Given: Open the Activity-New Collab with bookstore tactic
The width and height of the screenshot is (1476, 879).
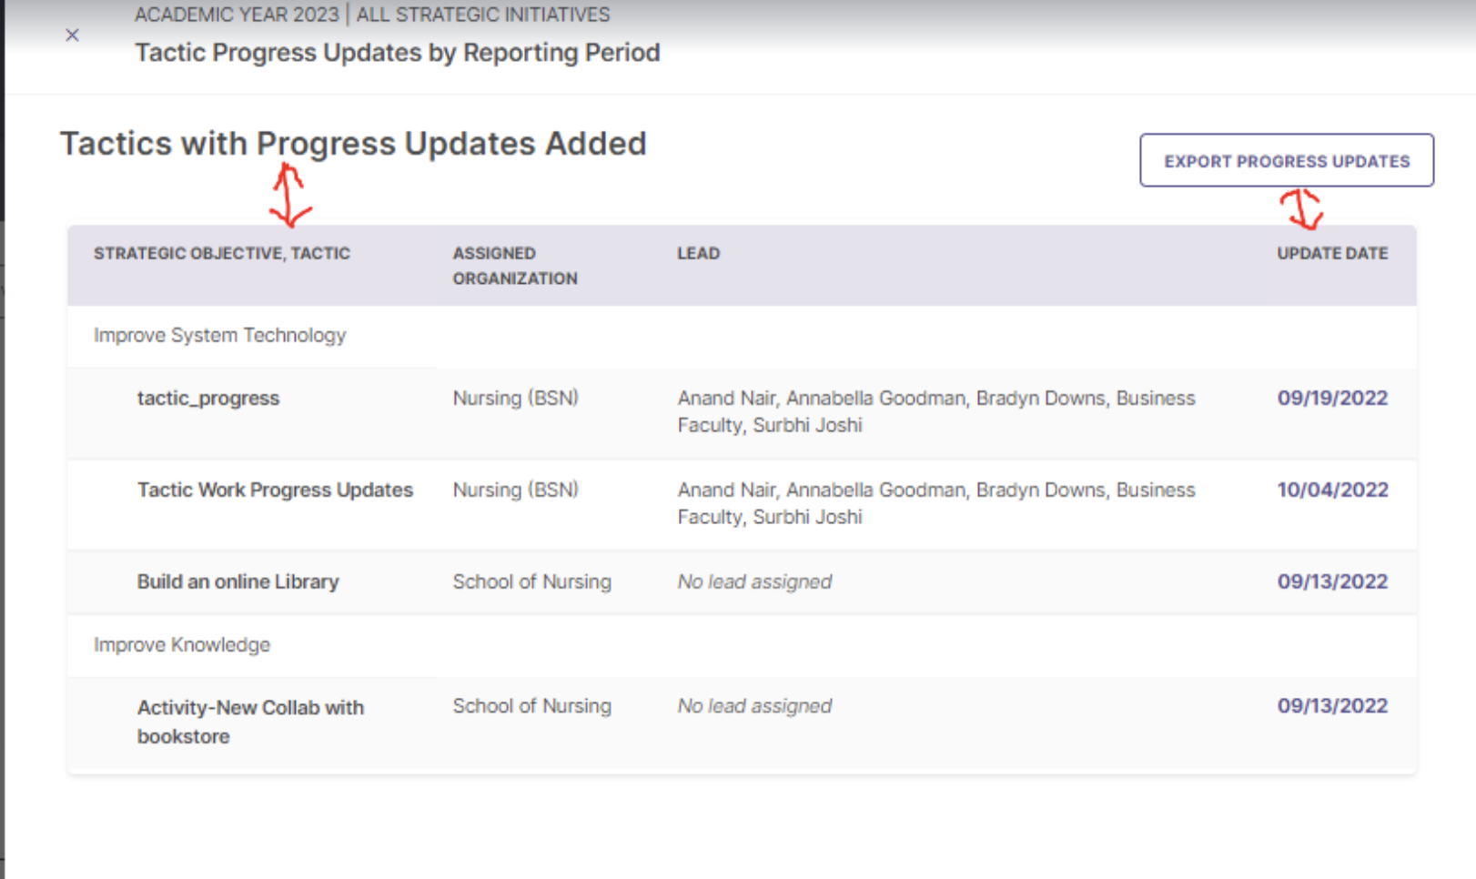Looking at the screenshot, I should (250, 722).
